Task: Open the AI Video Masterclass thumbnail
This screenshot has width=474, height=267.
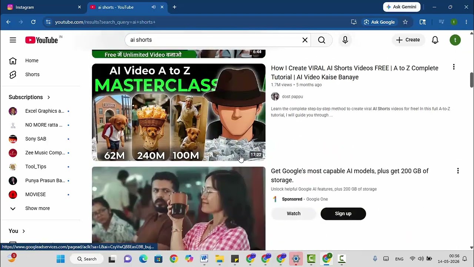Action: coord(178,112)
